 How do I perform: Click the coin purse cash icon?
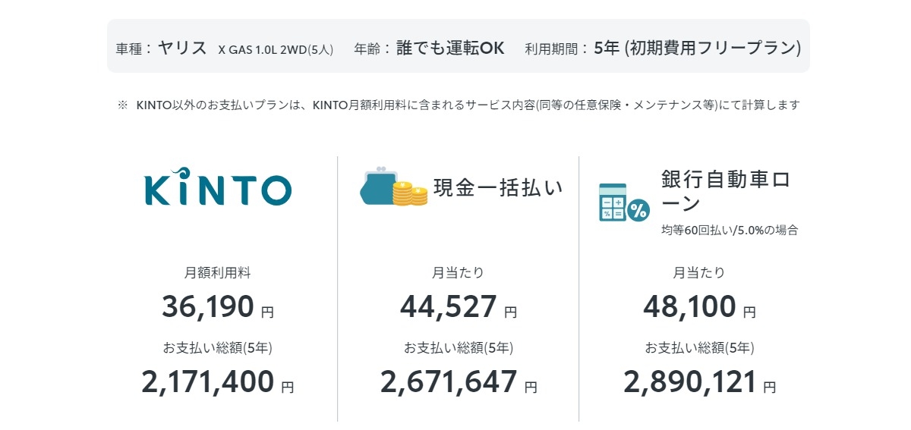coord(380,185)
